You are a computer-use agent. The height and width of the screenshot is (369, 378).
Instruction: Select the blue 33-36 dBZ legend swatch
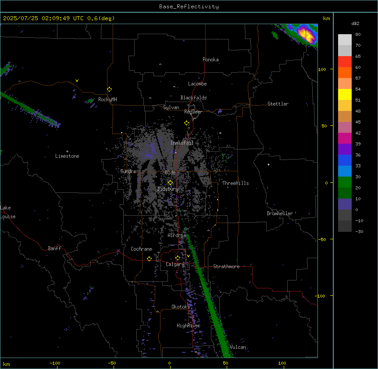pyautogui.click(x=345, y=160)
